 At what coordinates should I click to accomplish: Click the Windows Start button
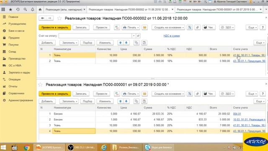pyautogui.click(x=3, y=147)
